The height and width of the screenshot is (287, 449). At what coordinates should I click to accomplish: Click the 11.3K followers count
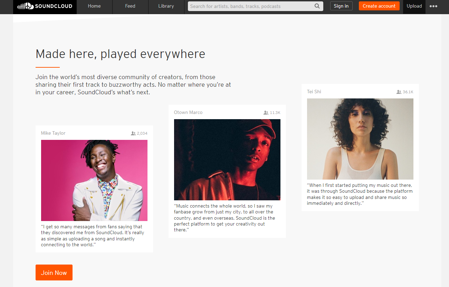coord(275,113)
